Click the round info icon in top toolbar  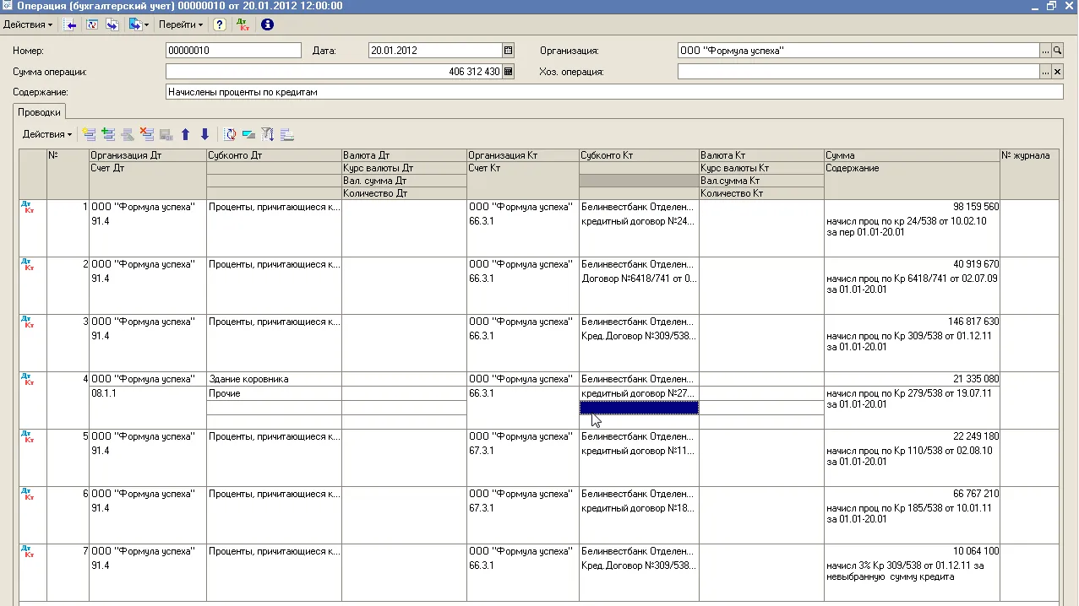point(267,24)
